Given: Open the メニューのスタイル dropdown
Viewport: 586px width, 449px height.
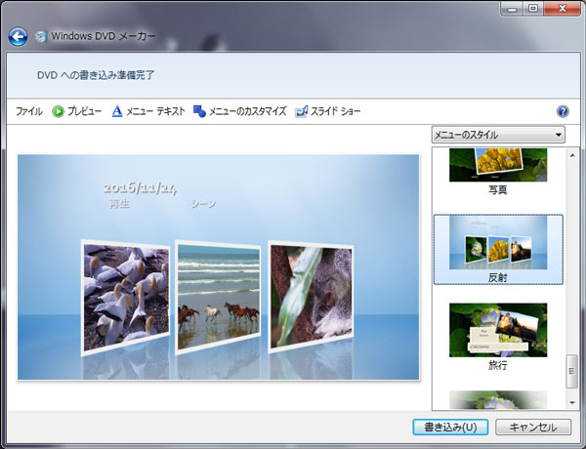Looking at the screenshot, I should [498, 135].
